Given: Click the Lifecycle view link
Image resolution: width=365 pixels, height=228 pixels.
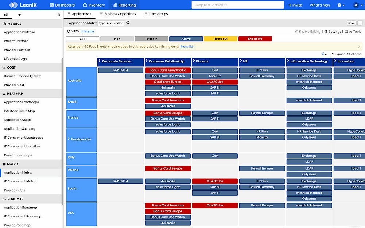Looking at the screenshot, I should tap(87, 31).
